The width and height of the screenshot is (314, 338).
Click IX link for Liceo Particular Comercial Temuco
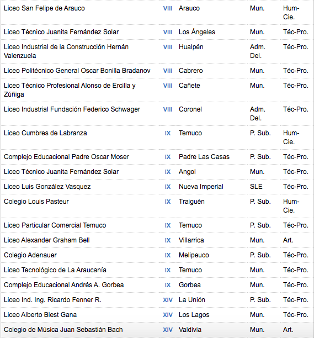point(168,225)
